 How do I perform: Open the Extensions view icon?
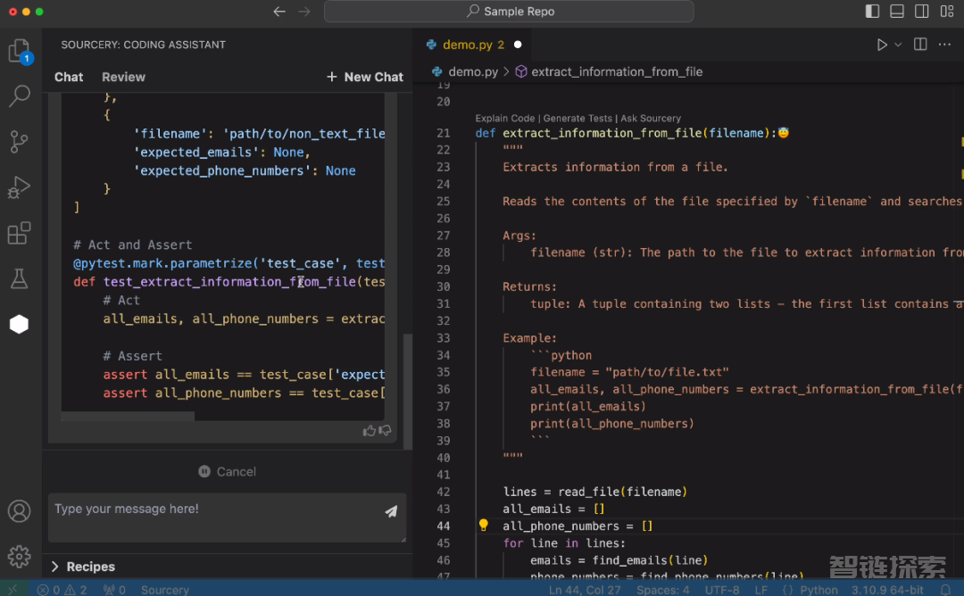click(19, 234)
